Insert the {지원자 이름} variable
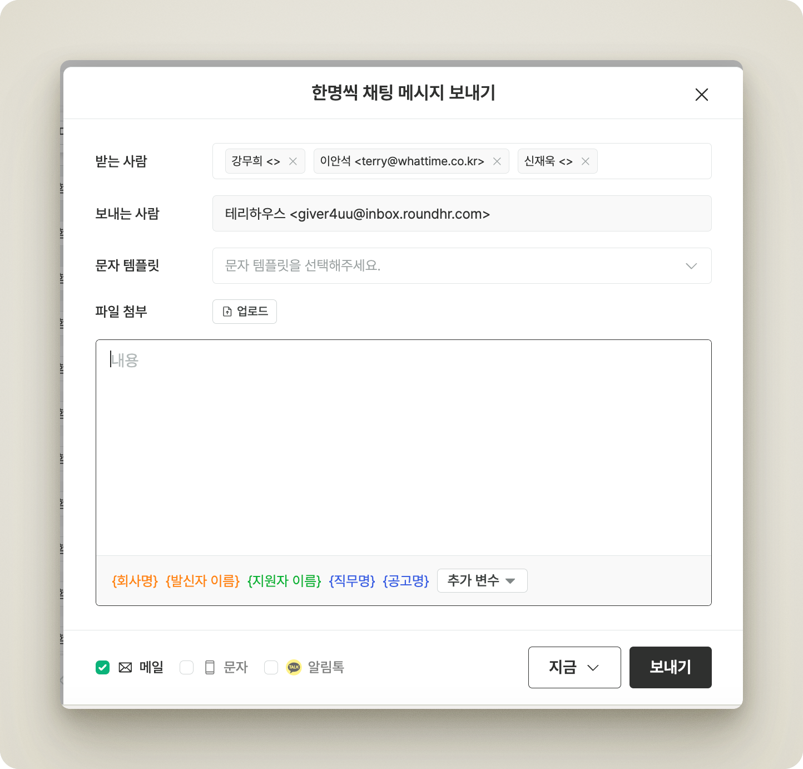 284,581
